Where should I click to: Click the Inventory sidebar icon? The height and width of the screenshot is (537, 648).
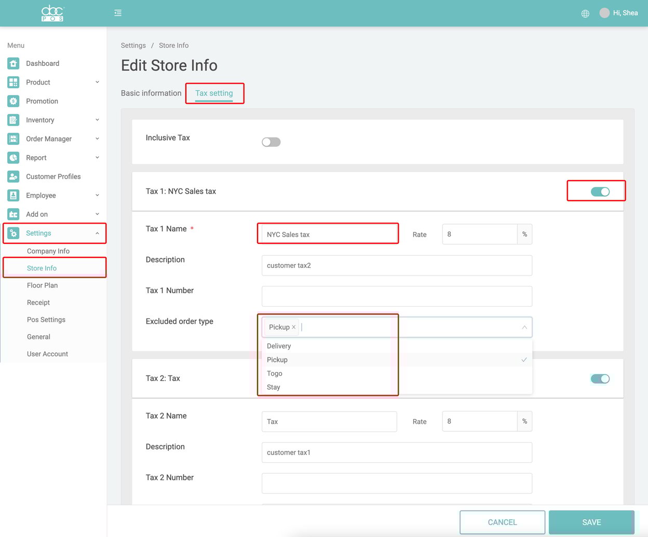click(12, 120)
